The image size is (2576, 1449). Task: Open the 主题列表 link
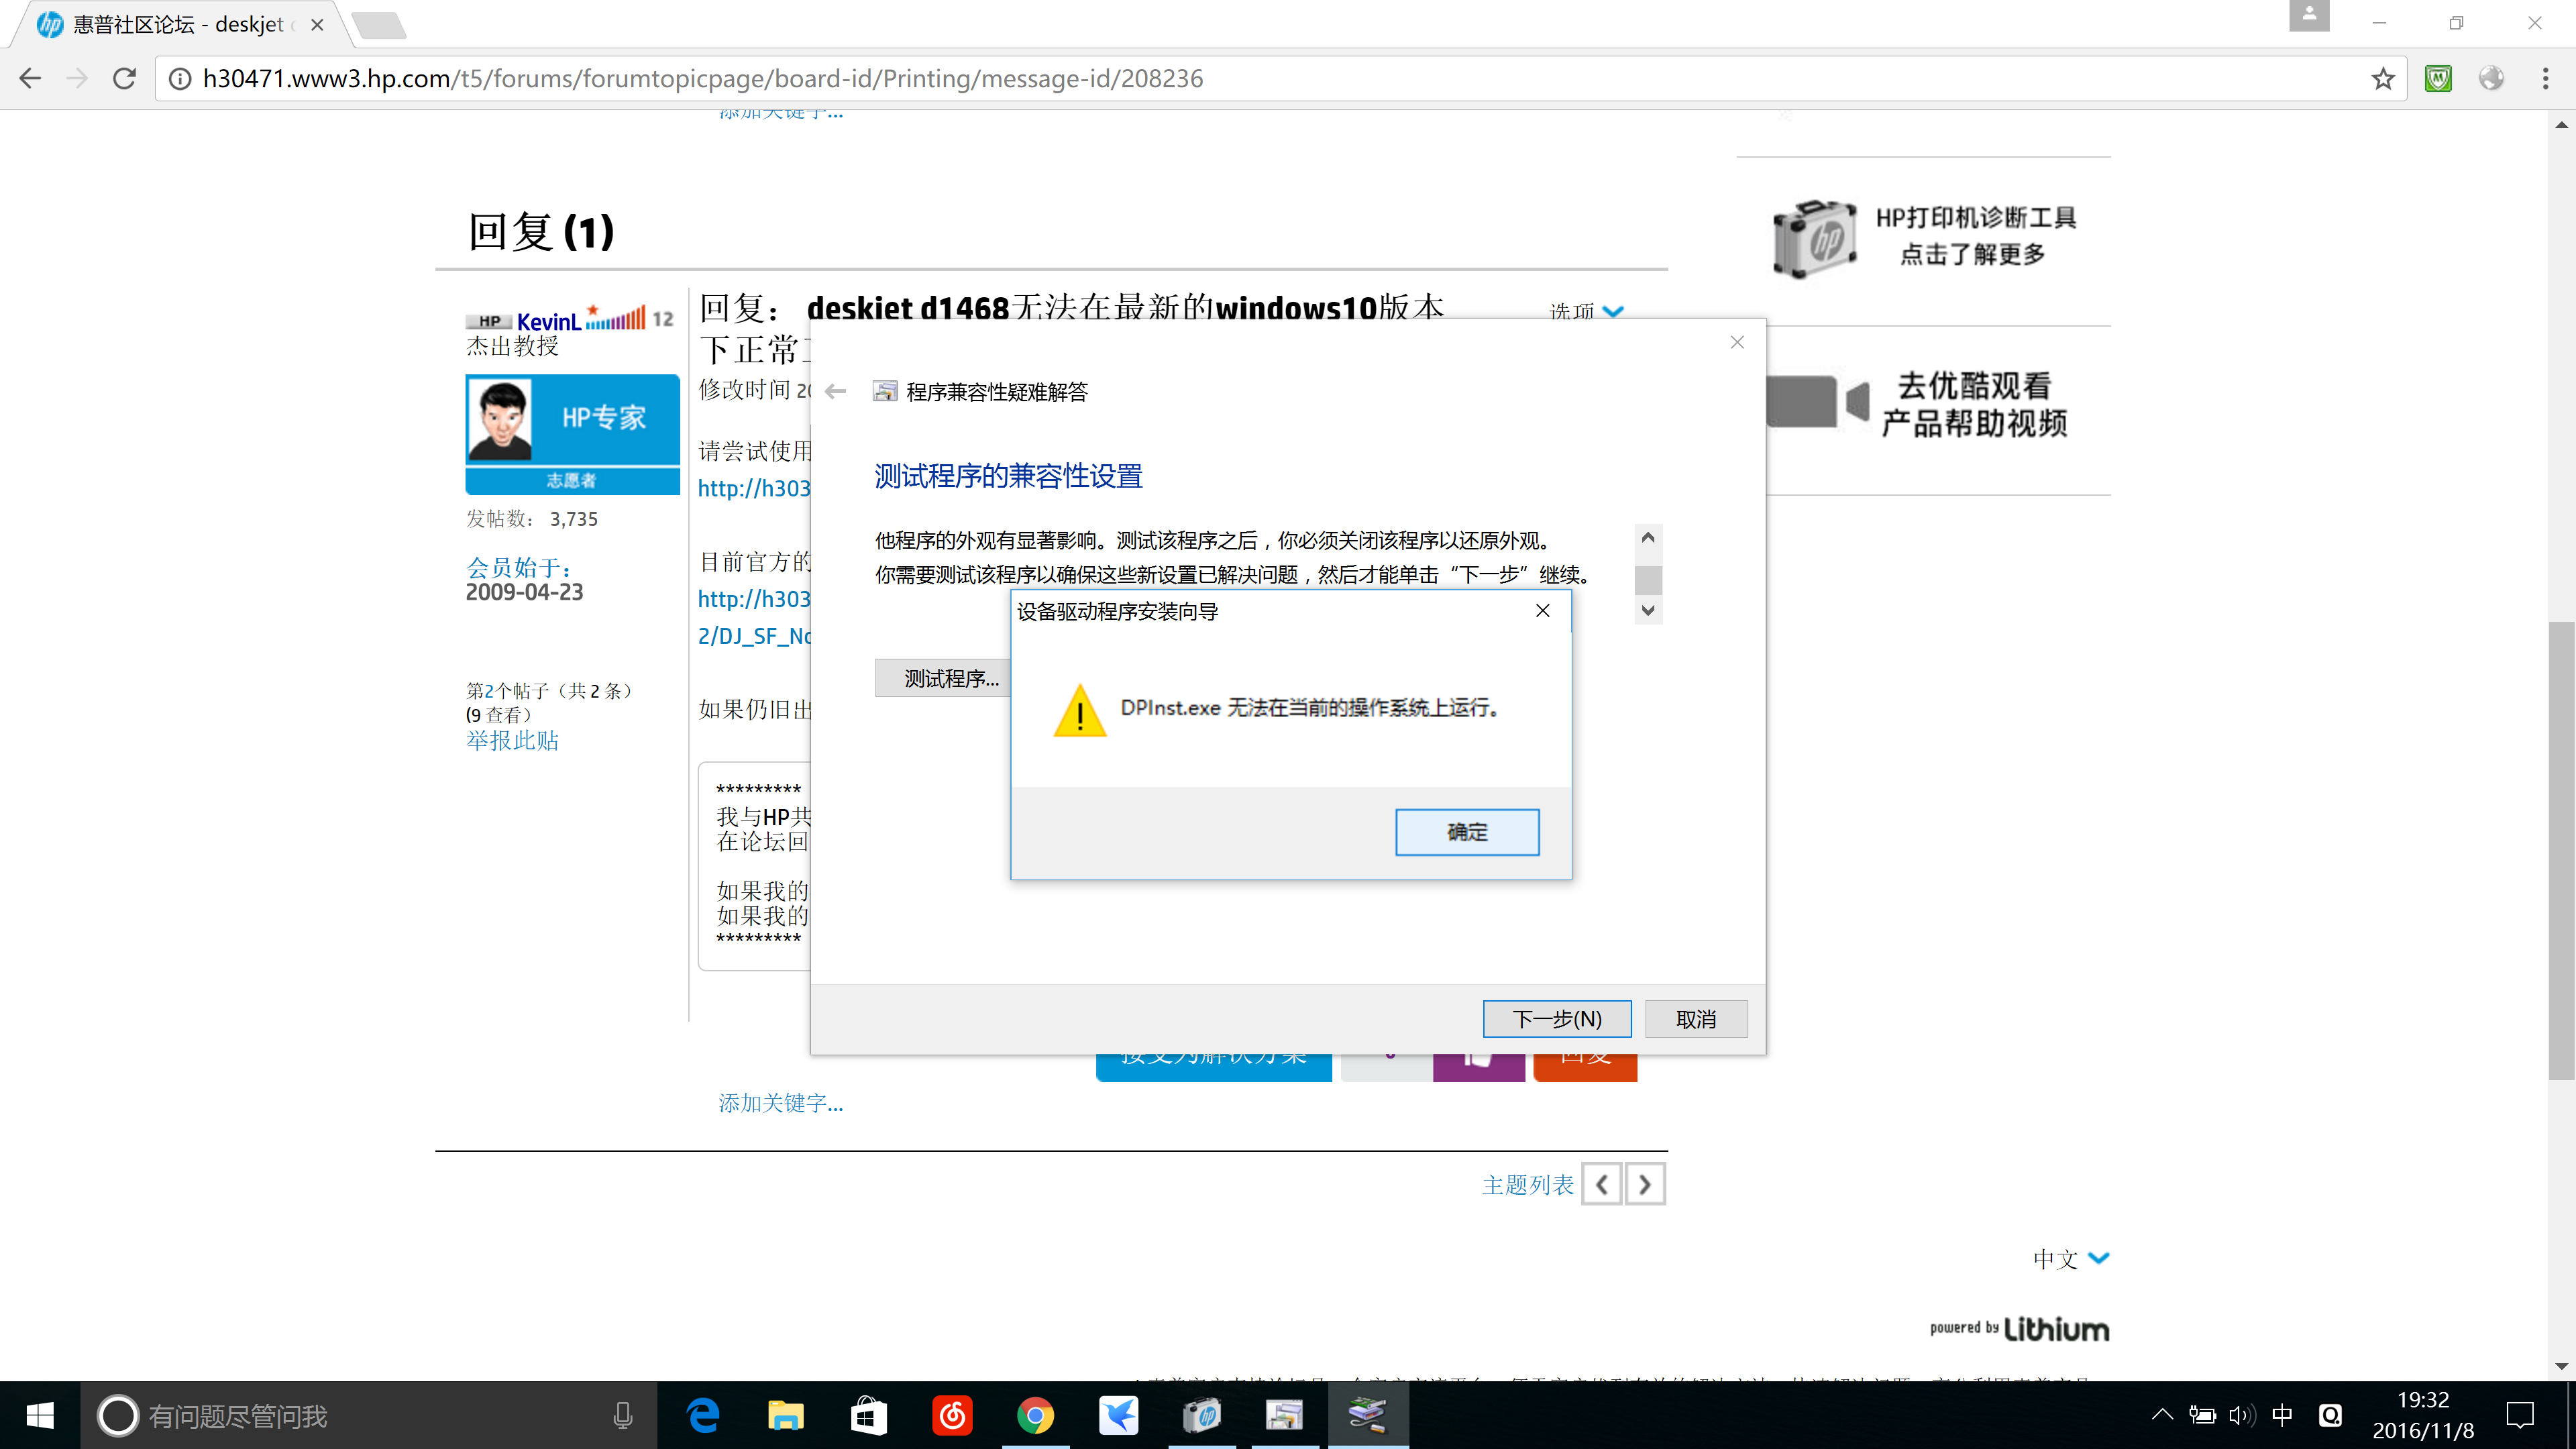pos(1527,1185)
